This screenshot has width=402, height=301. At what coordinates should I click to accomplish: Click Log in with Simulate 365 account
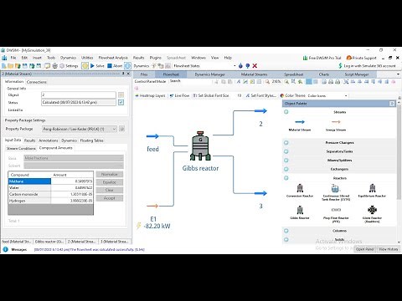367,66
